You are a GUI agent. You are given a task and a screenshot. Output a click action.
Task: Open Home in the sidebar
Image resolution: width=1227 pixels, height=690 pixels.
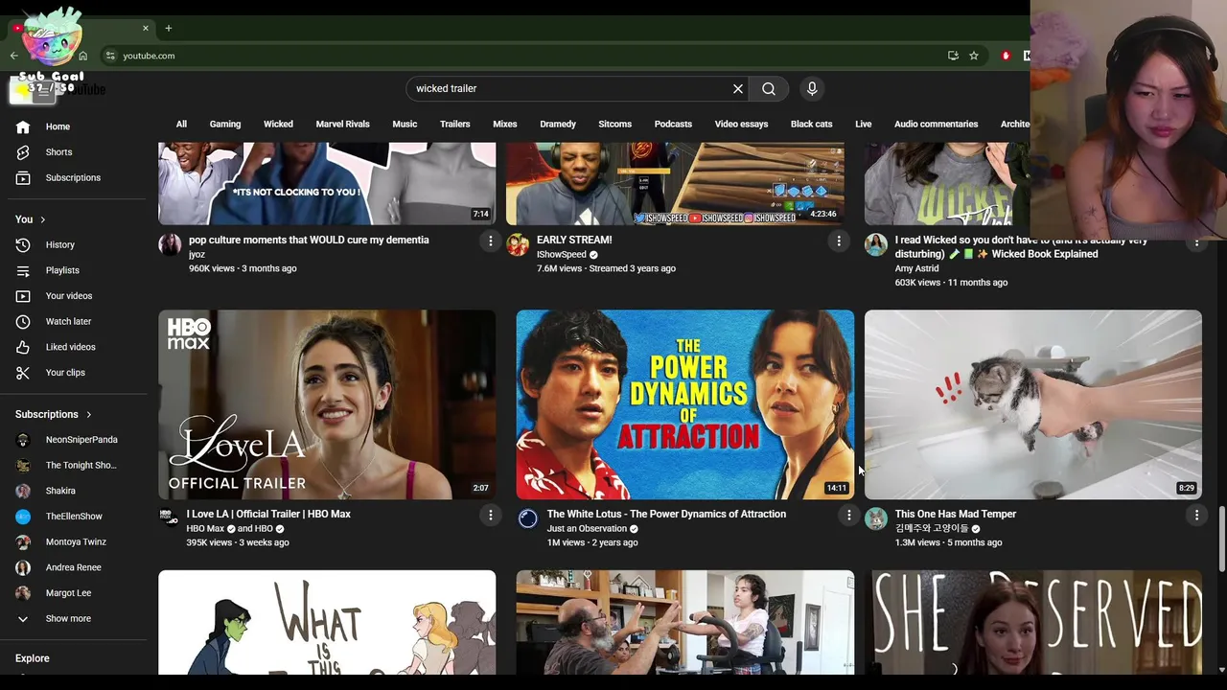point(58,126)
